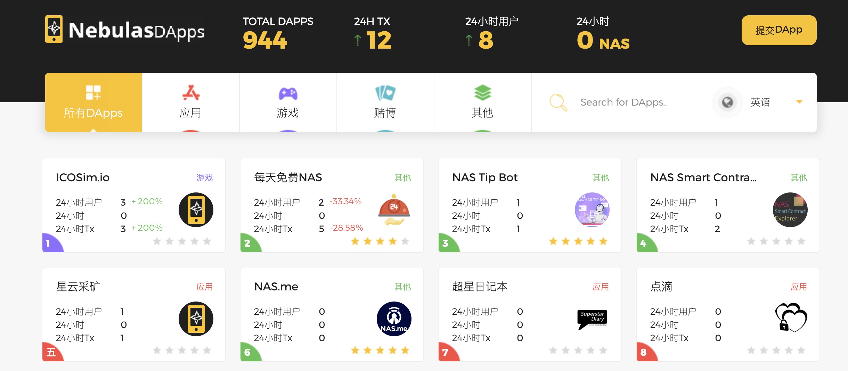Click star rating on NAS Tip Bot card
Screen dimensions: 848x371
(578, 241)
